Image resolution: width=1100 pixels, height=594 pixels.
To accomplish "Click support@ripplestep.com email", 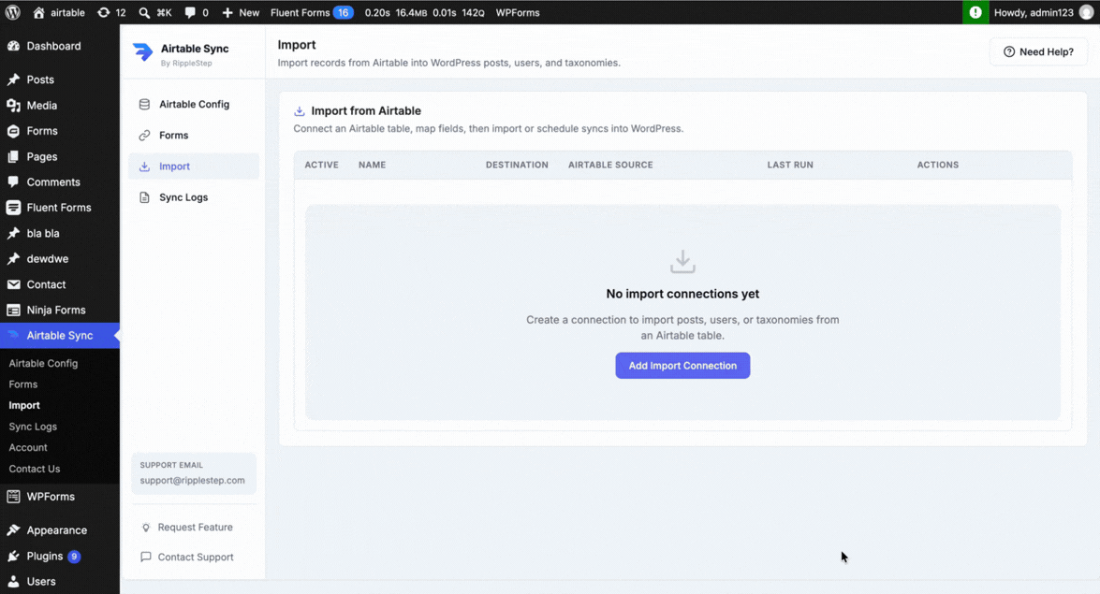I will click(x=192, y=481).
